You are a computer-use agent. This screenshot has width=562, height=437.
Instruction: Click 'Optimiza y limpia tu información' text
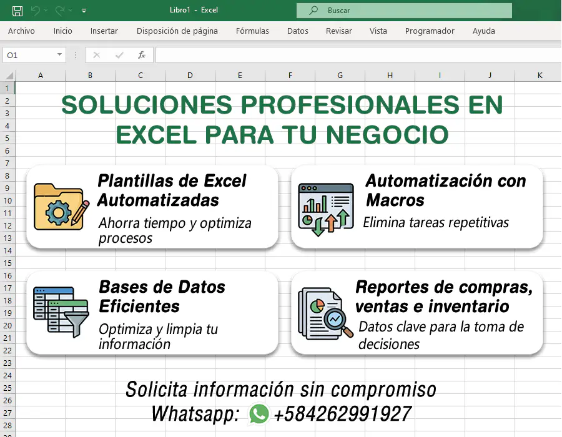pyautogui.click(x=158, y=336)
